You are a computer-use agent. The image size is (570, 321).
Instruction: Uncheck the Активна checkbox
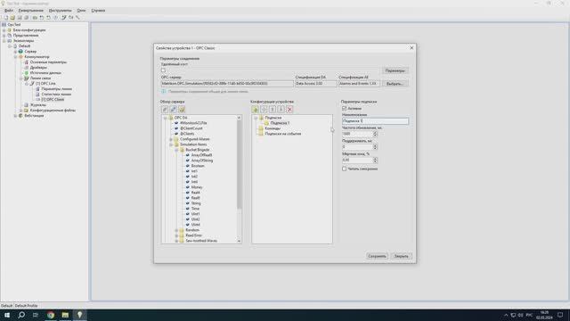click(345, 109)
